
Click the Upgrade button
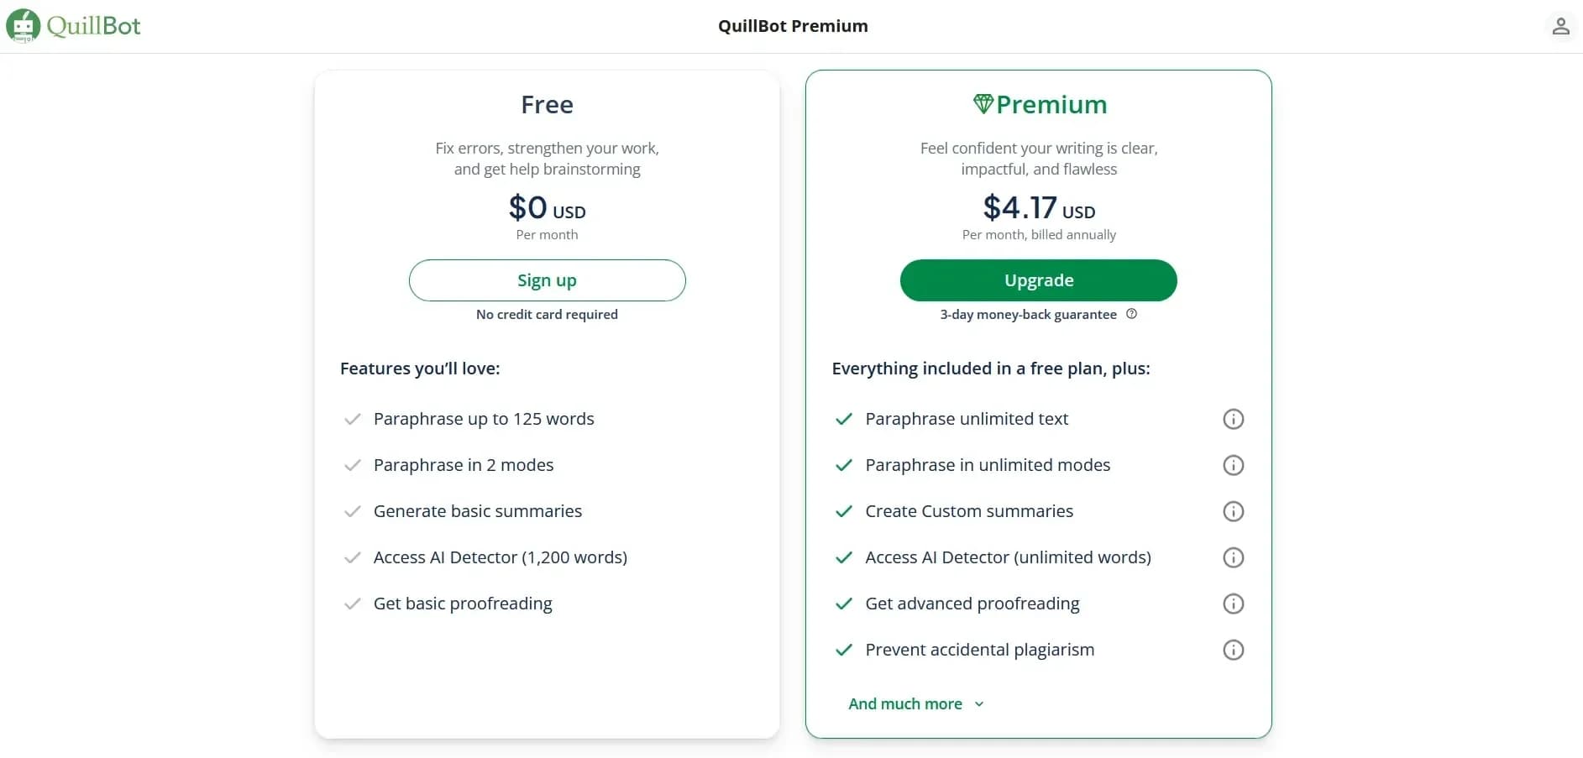pos(1038,280)
